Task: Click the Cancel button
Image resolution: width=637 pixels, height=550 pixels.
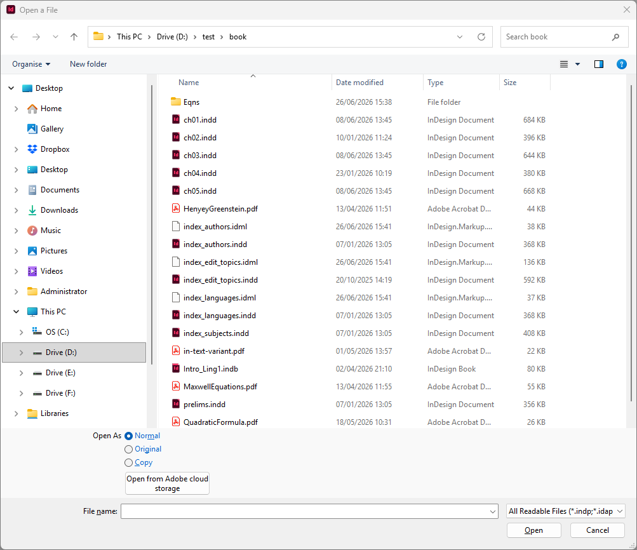Action: [x=597, y=530]
